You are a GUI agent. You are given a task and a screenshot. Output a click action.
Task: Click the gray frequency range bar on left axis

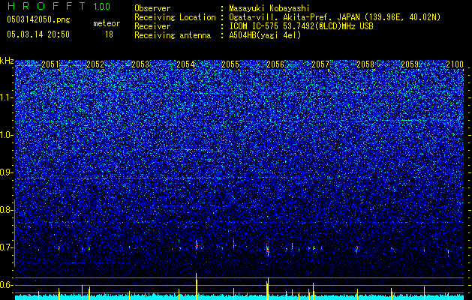[x=14, y=233]
